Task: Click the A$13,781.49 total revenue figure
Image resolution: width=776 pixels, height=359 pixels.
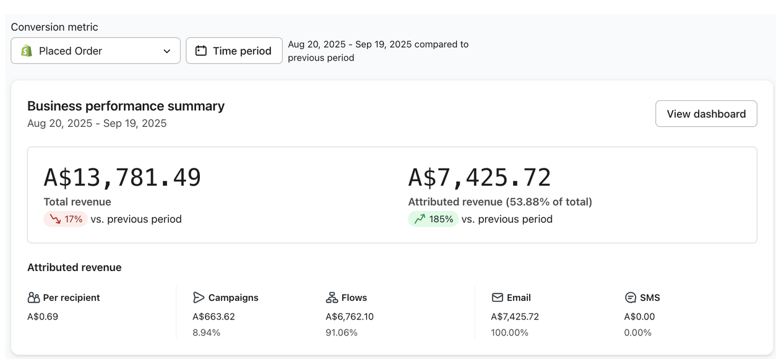Action: [123, 178]
